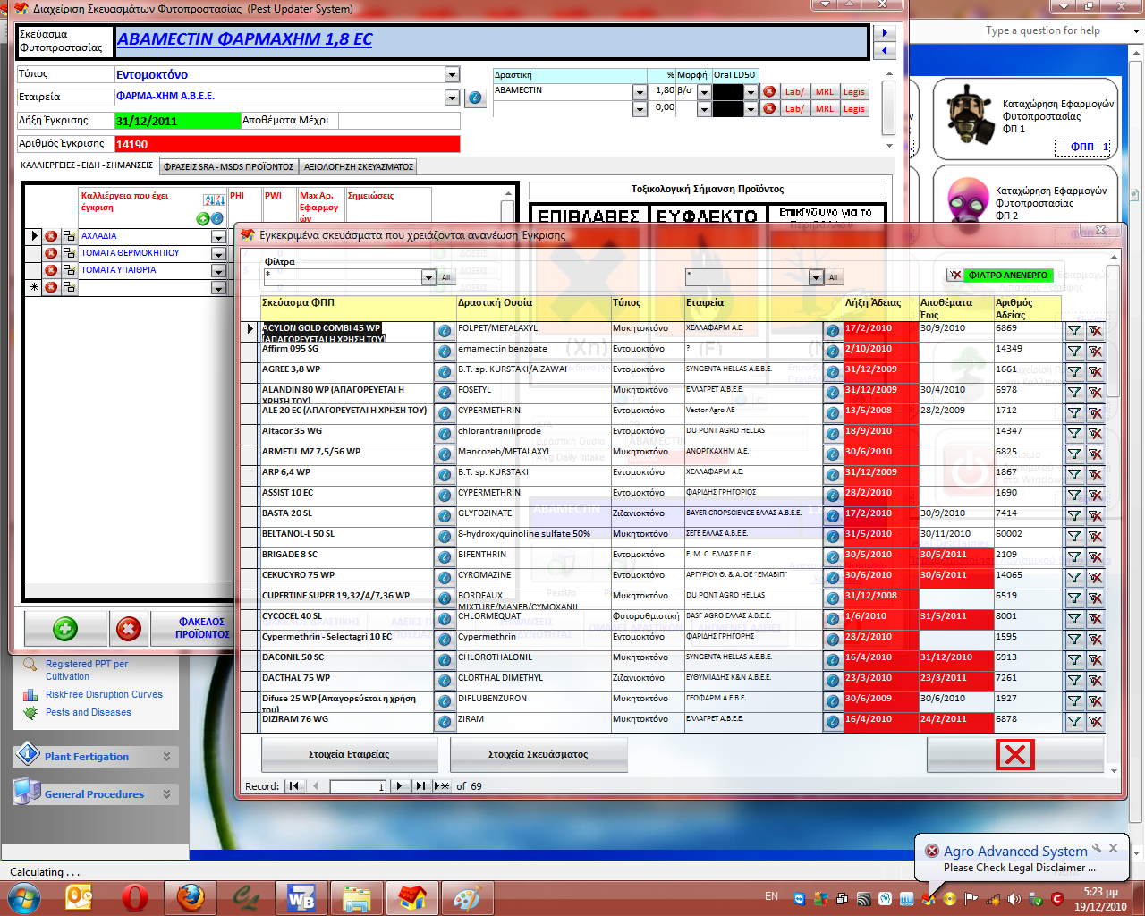Screen dimensions: 1145x916
Task: Expand the Plant Fertigation section
Action: tap(96, 757)
